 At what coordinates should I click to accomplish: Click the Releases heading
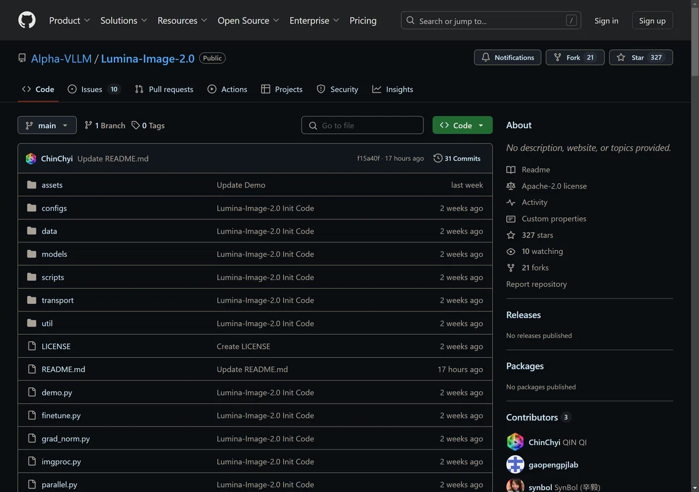[524, 315]
